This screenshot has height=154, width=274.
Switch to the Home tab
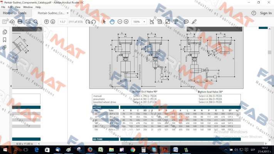(8, 13)
